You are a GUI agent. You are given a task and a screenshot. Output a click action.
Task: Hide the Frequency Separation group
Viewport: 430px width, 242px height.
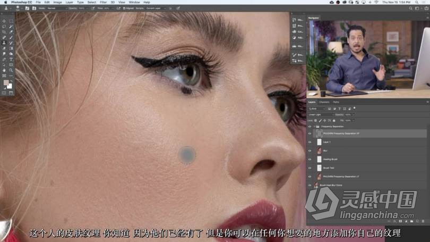point(309,127)
